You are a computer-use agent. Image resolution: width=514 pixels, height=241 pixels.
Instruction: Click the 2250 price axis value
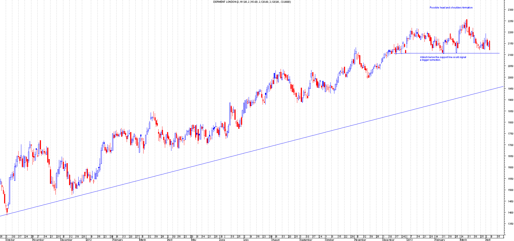pyautogui.click(x=510, y=21)
